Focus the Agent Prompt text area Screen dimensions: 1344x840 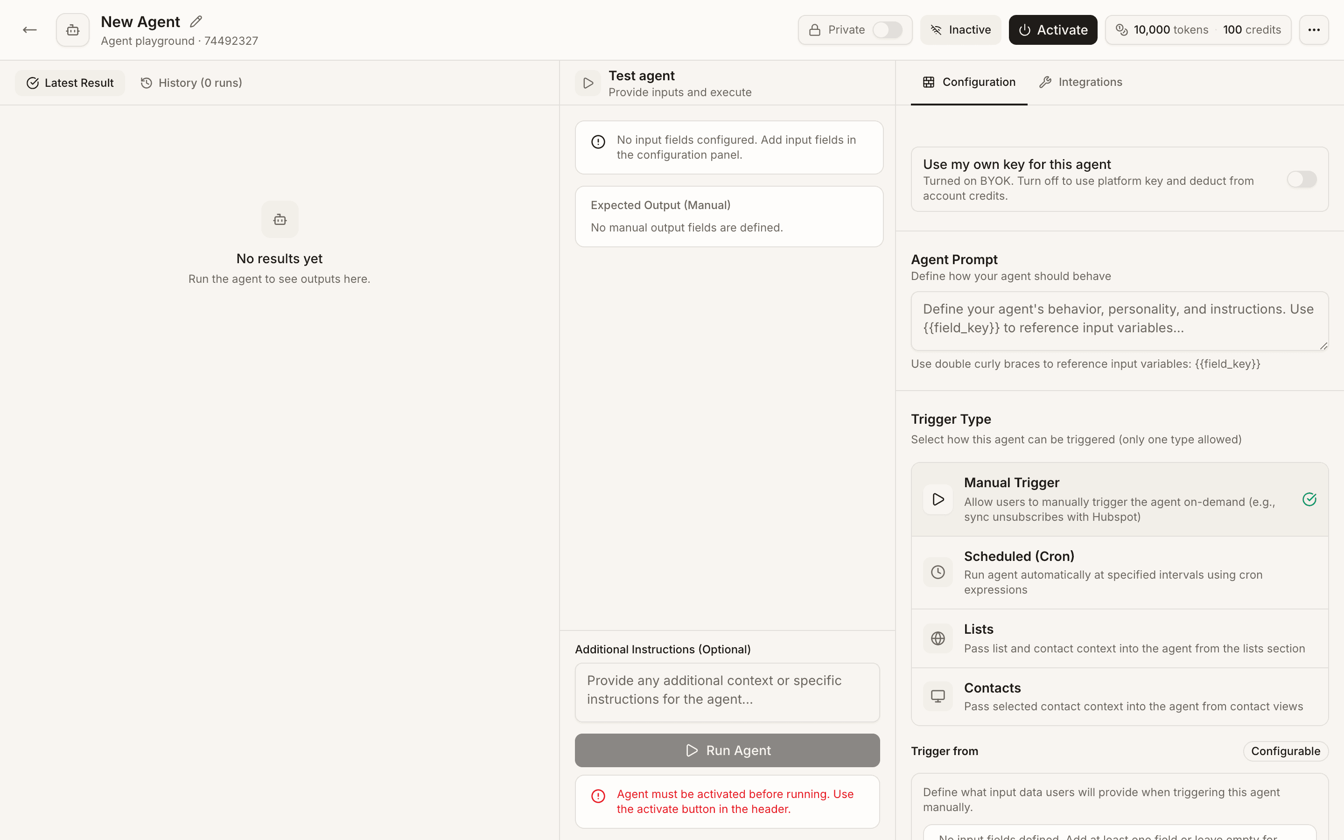1120,321
